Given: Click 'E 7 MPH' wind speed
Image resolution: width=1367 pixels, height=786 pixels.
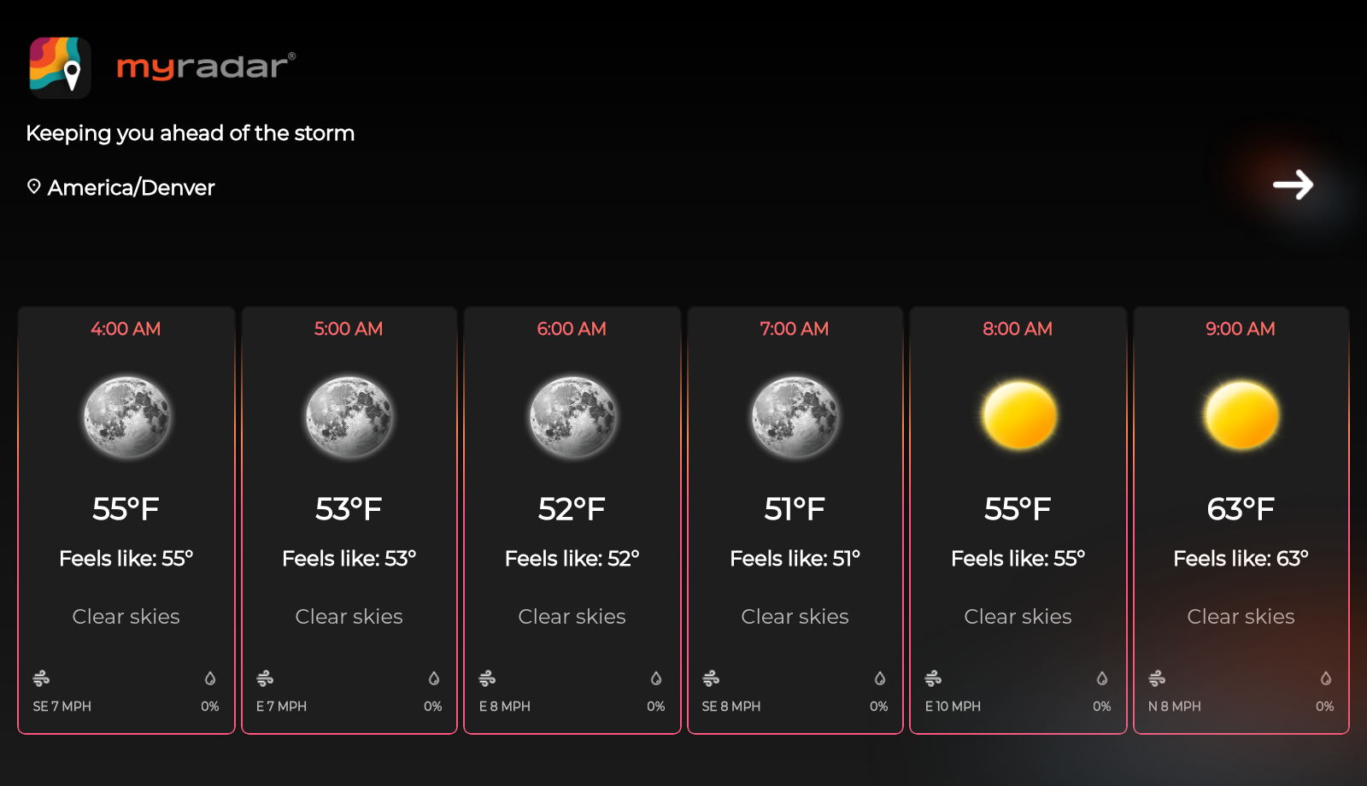Looking at the screenshot, I should (282, 707).
